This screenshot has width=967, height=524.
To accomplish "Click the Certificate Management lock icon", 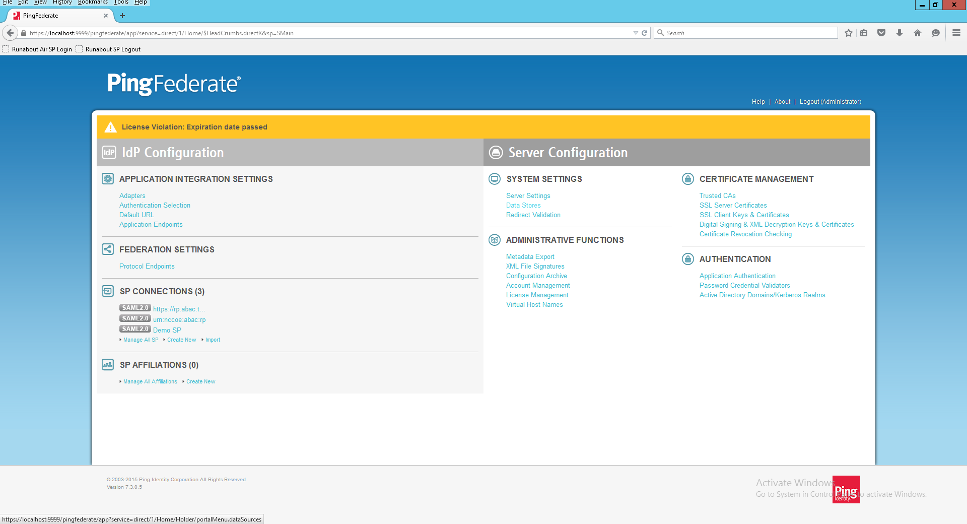I will click(688, 179).
